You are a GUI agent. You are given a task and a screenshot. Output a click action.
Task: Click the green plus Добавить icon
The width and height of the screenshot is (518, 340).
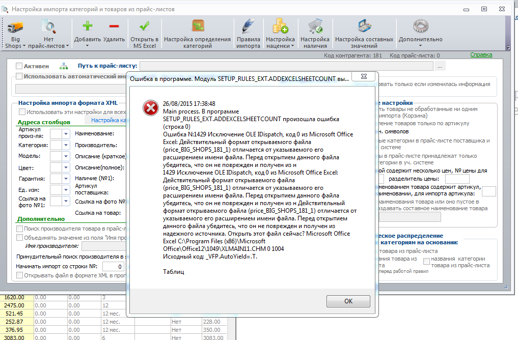tap(87, 26)
